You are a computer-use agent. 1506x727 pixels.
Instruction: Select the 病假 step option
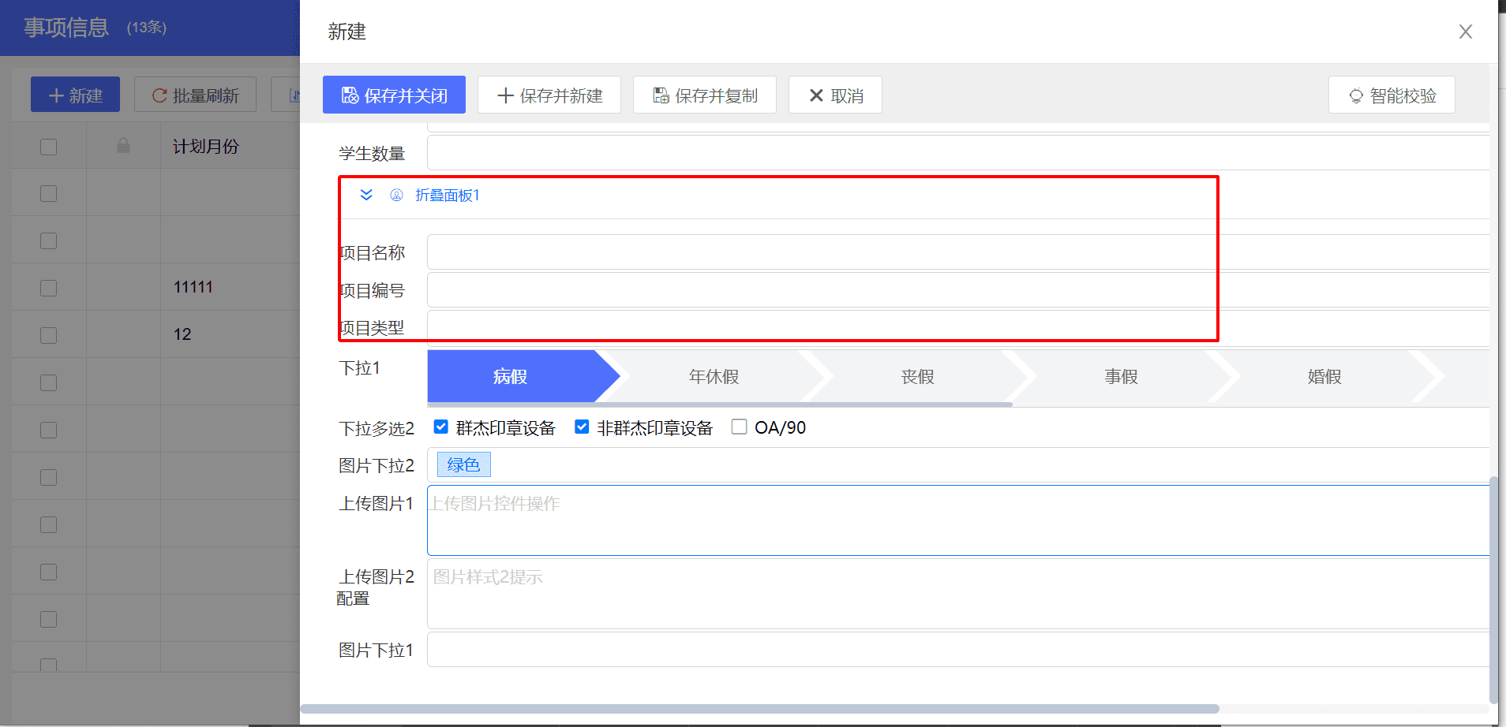[x=510, y=377]
